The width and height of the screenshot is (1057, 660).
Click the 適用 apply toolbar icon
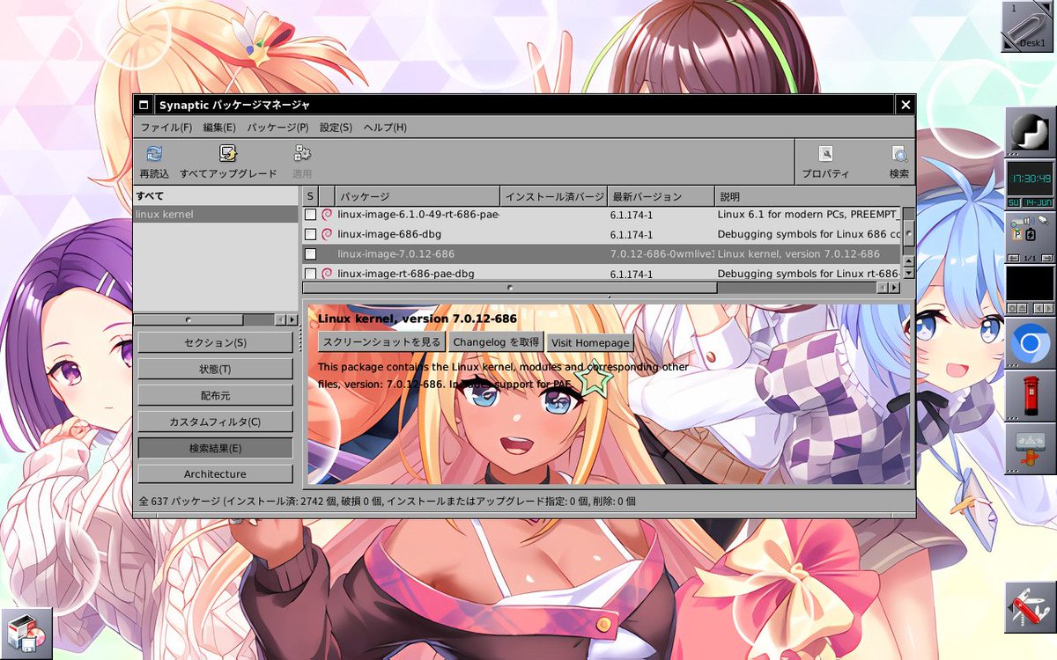tap(302, 154)
